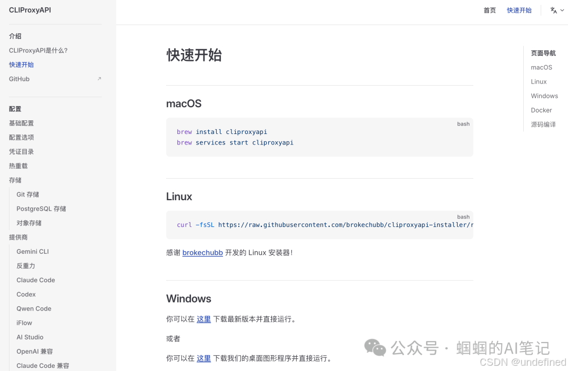Screen dimensions: 568x371
Task: Open iFlow sidebar page
Action: click(x=24, y=323)
